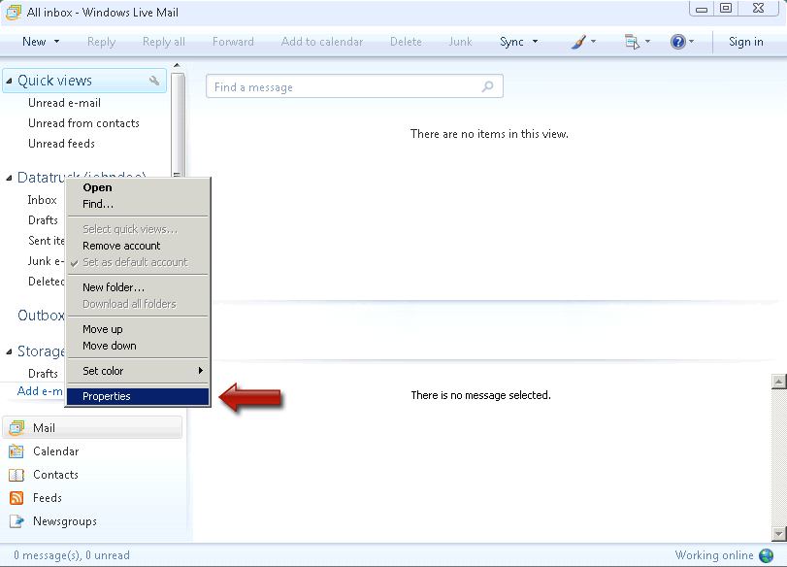Image resolution: width=787 pixels, height=567 pixels.
Task: Open the dropdown arrow next to Menus icon
Action: click(647, 42)
